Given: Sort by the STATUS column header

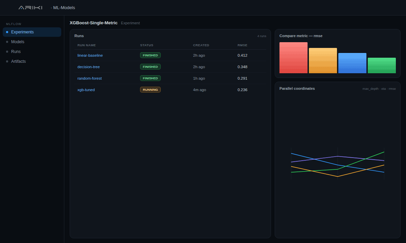Looking at the screenshot, I should tap(146, 45).
